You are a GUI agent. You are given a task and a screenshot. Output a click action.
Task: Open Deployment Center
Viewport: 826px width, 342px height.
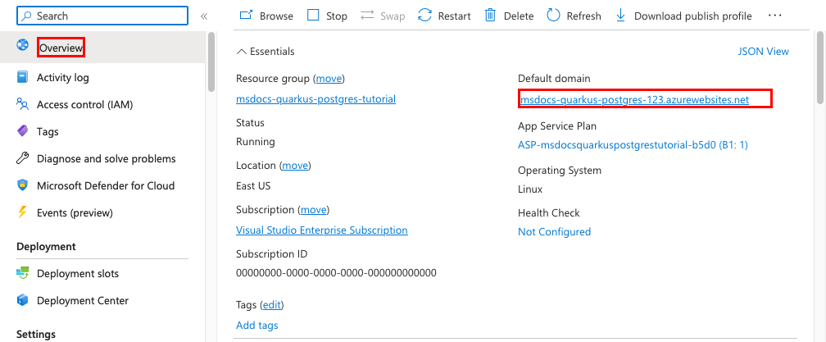(x=83, y=300)
